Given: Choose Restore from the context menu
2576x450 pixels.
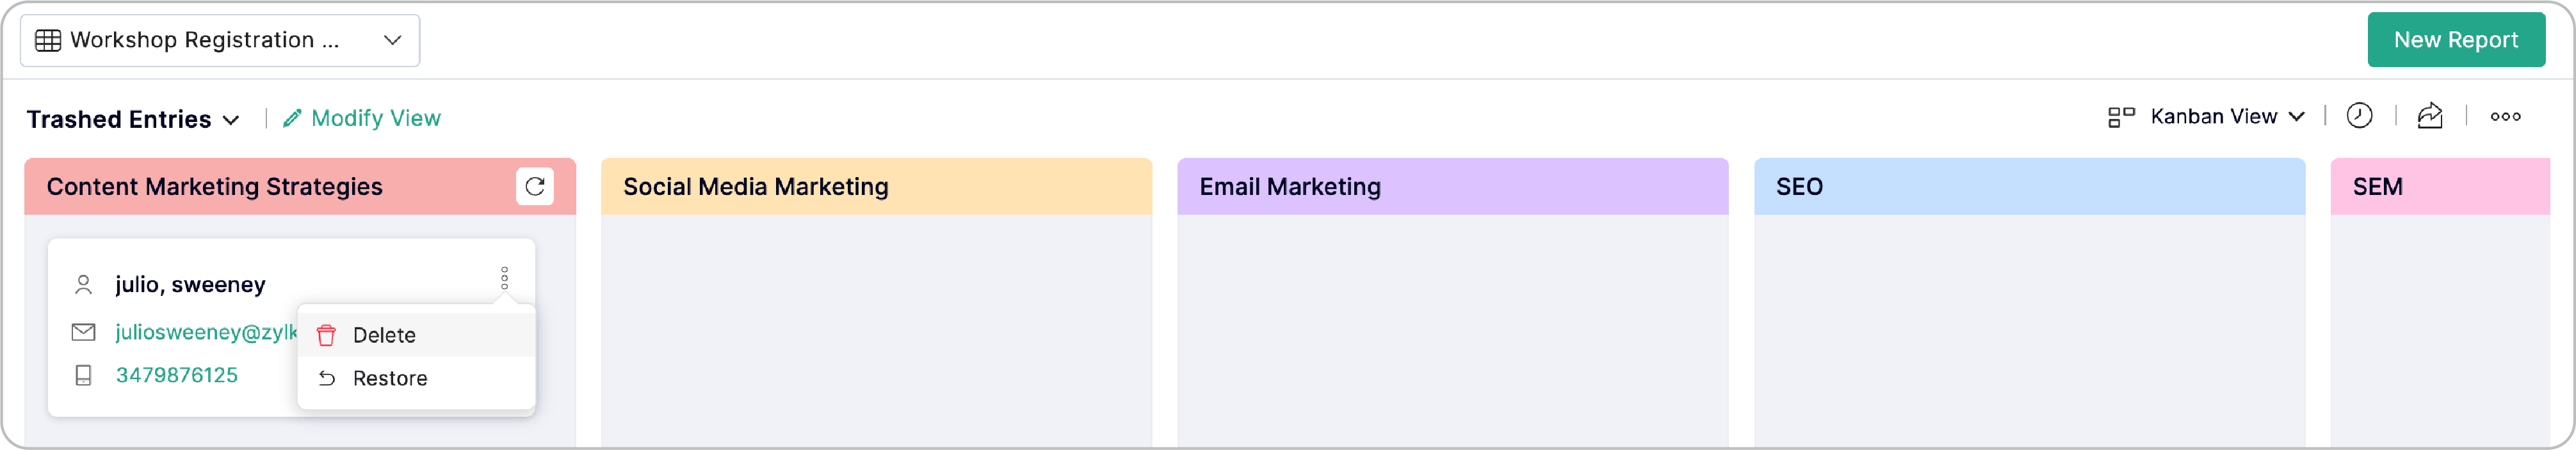Looking at the screenshot, I should 389,378.
